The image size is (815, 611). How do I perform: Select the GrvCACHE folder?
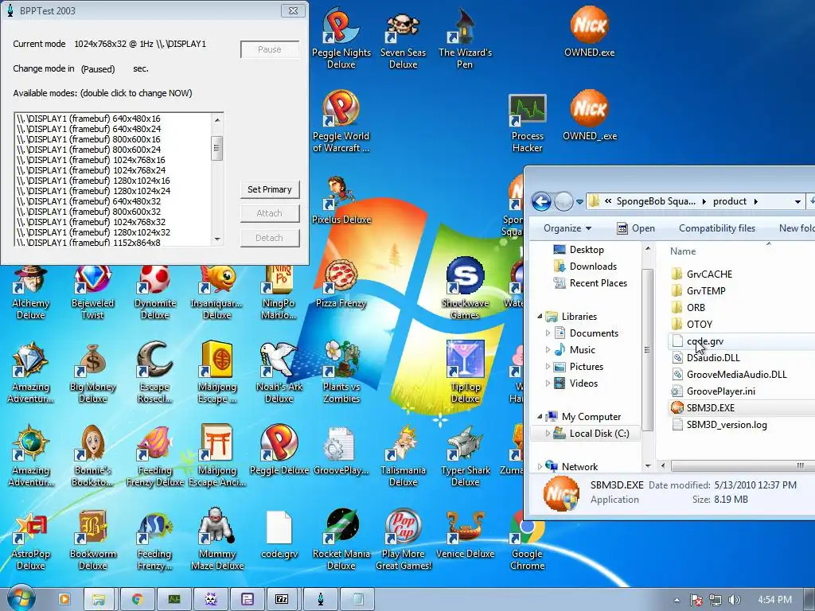pyautogui.click(x=702, y=274)
